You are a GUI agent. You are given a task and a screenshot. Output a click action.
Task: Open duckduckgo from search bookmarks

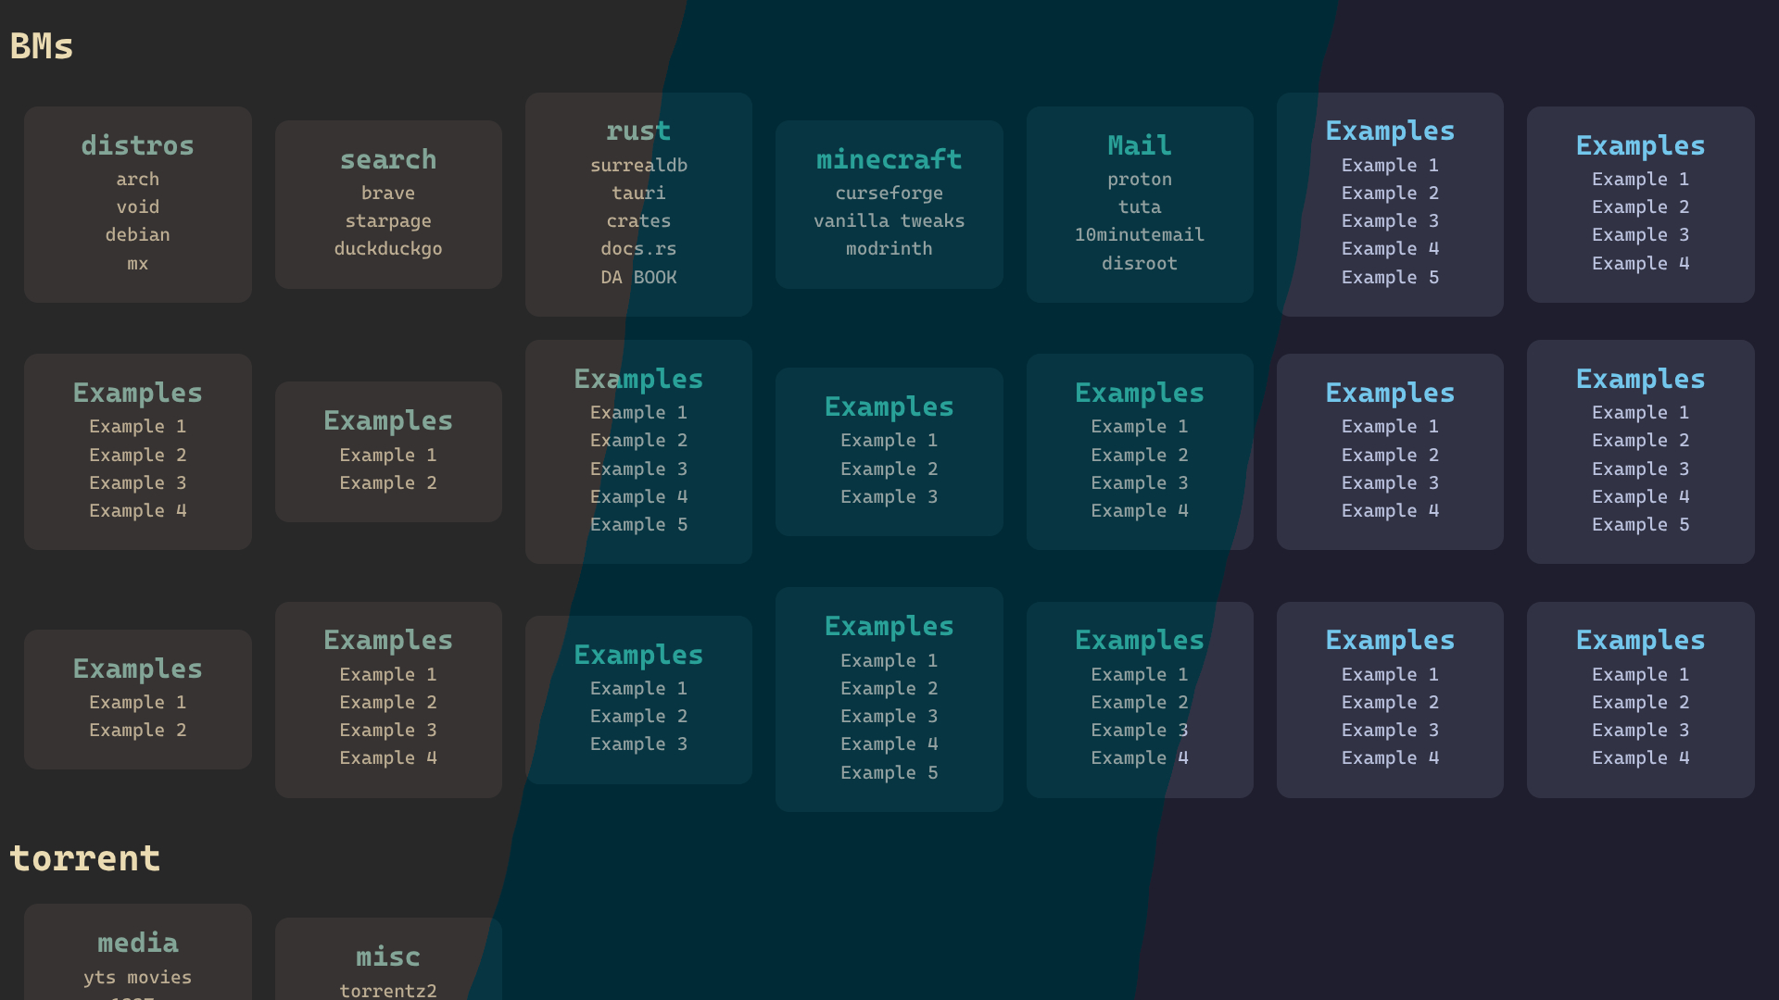388,248
